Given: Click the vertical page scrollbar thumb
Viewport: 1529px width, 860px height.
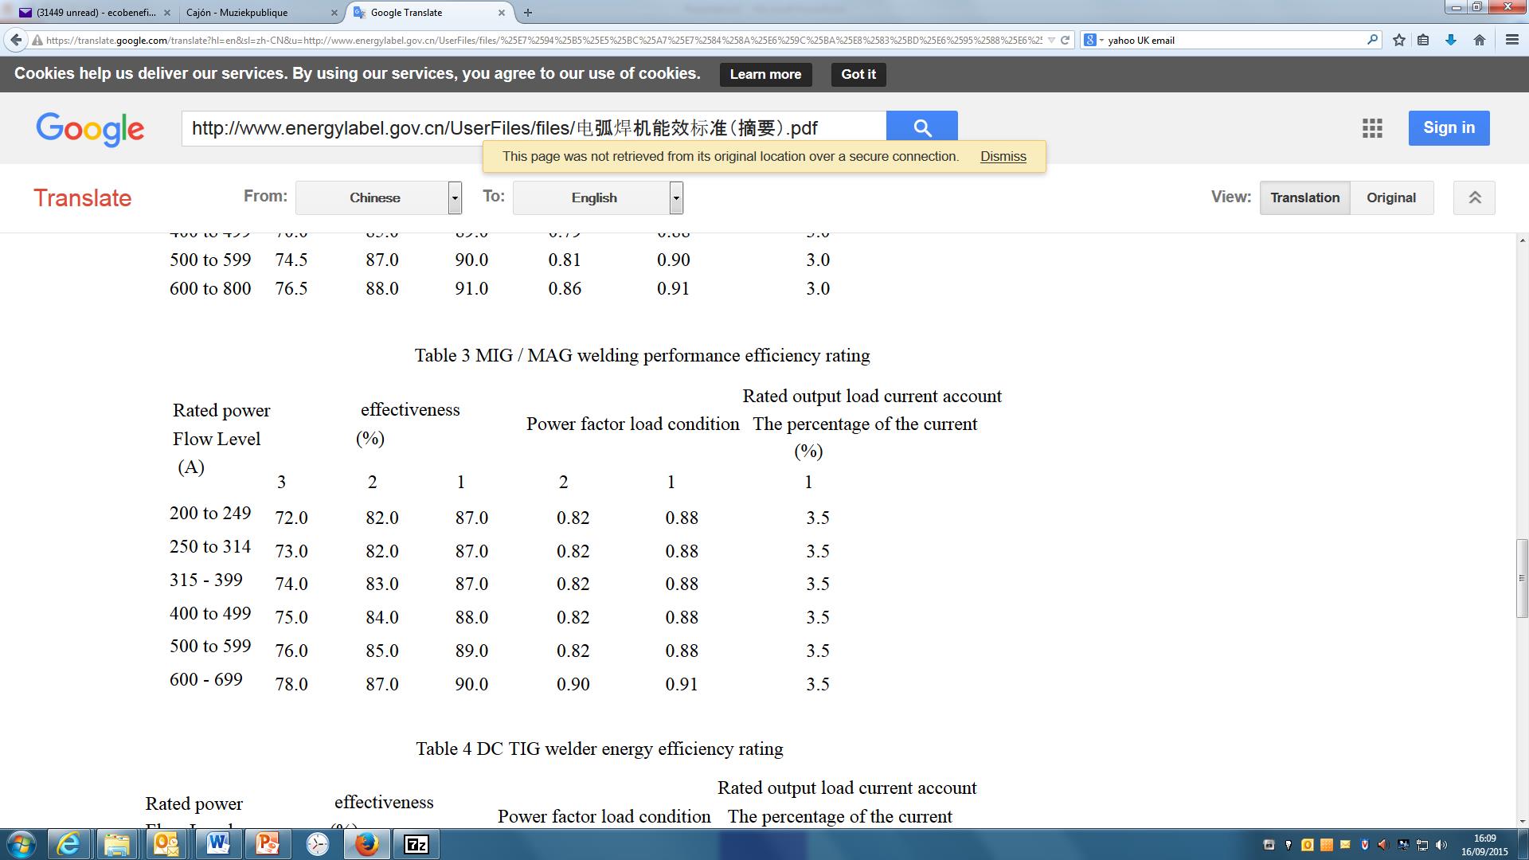Looking at the screenshot, I should pyautogui.click(x=1522, y=578).
